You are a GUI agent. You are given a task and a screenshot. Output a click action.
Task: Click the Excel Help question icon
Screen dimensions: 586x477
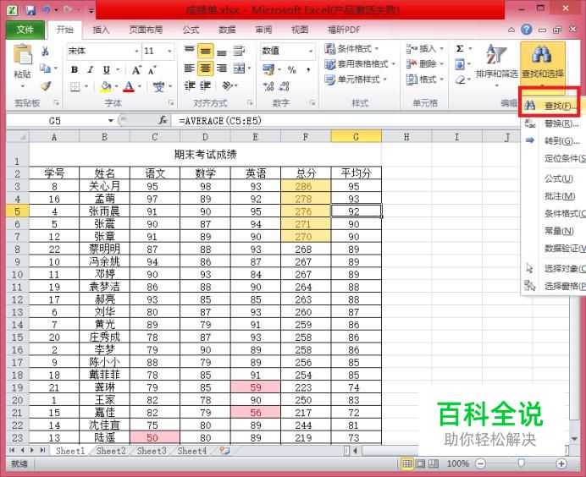[526, 30]
